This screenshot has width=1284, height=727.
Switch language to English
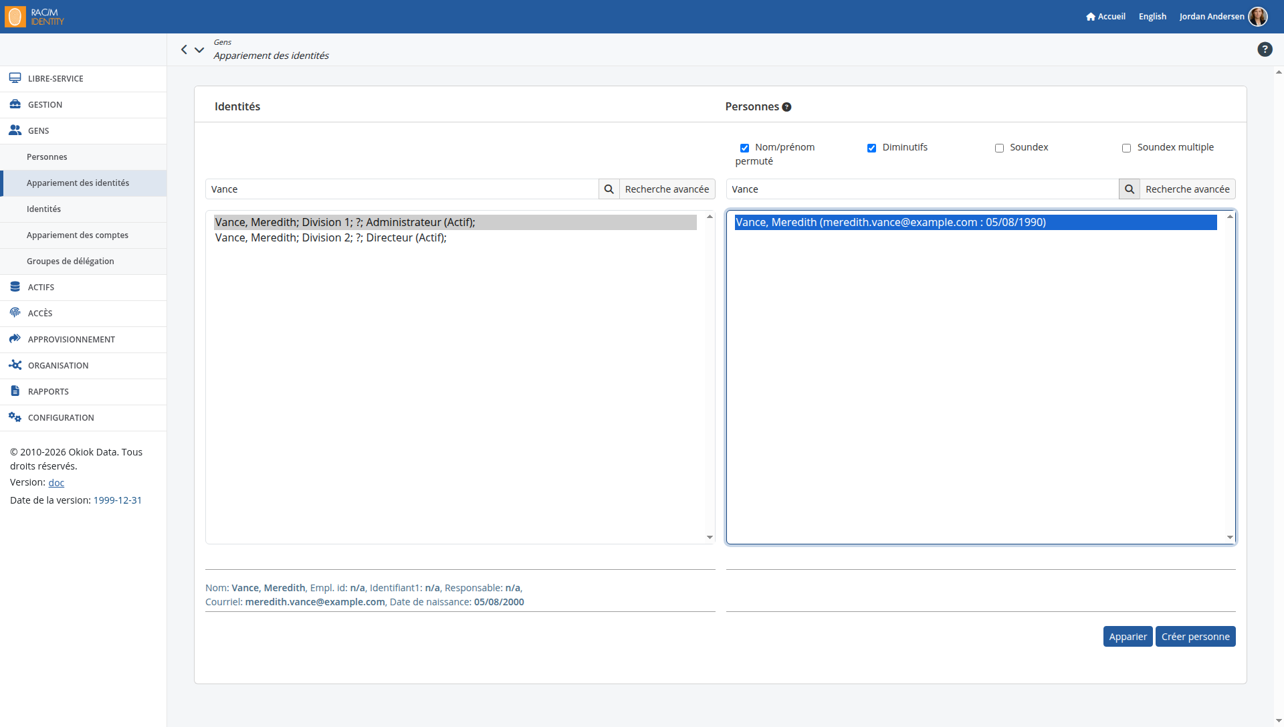1152,17
